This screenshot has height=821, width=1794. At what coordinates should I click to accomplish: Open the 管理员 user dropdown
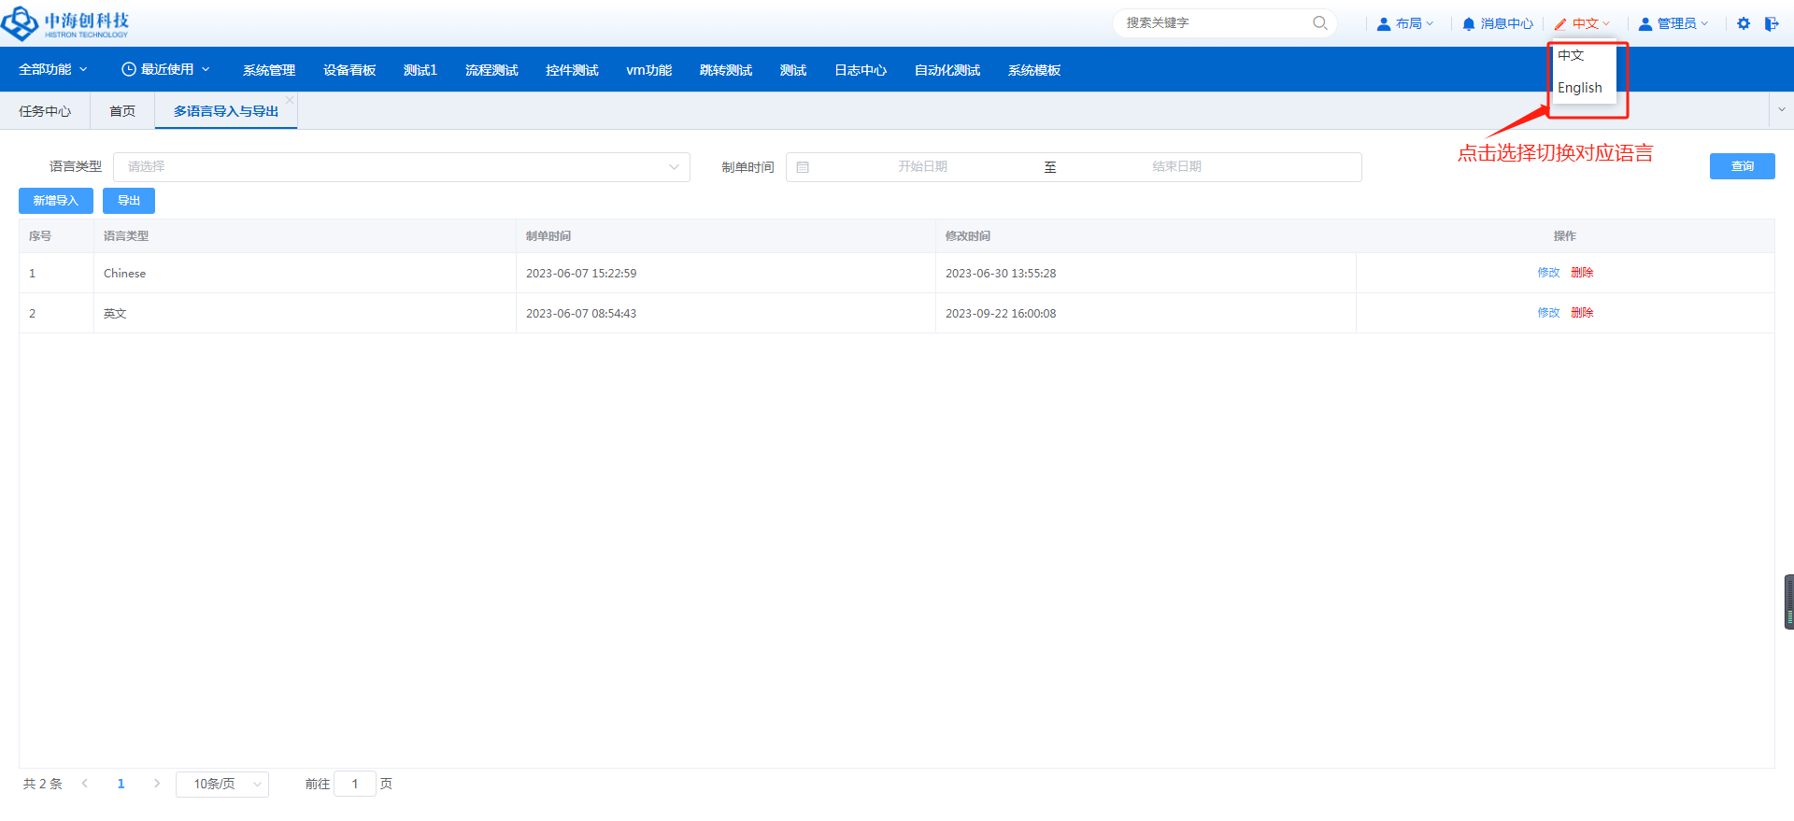1673,24
